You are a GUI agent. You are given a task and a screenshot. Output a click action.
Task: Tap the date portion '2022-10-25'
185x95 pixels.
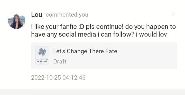tap(46, 78)
